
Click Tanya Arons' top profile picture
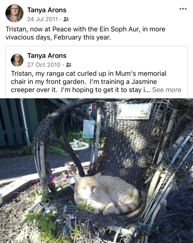point(14,13)
